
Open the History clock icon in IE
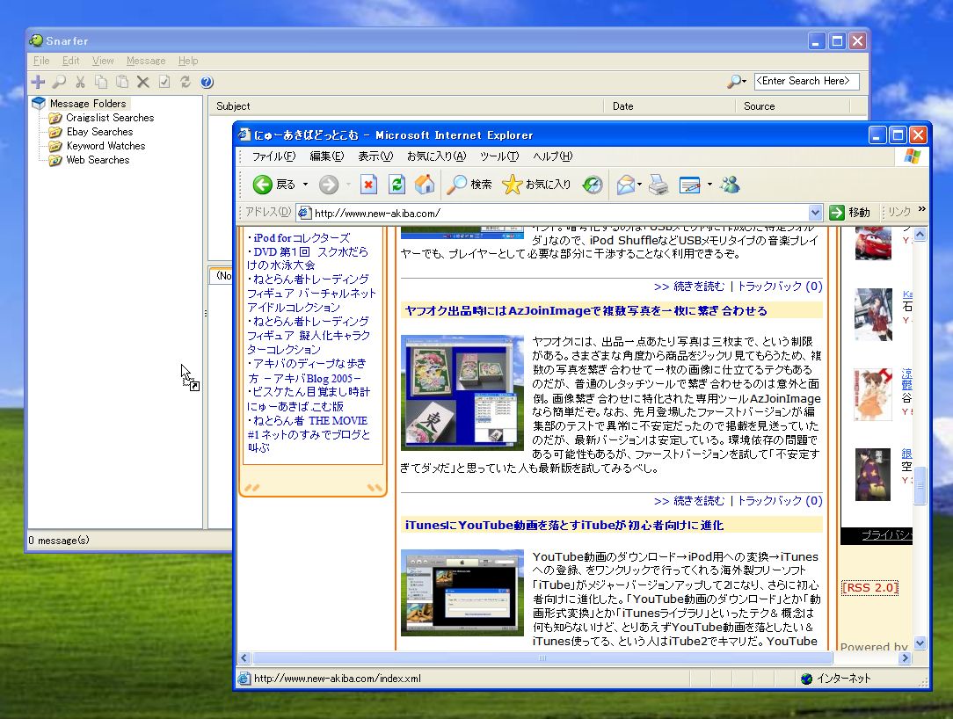(x=593, y=185)
